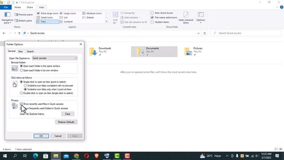Screen dimensions: 284x160
Task: Open the File Explorer help icon
Action: point(281,7)
